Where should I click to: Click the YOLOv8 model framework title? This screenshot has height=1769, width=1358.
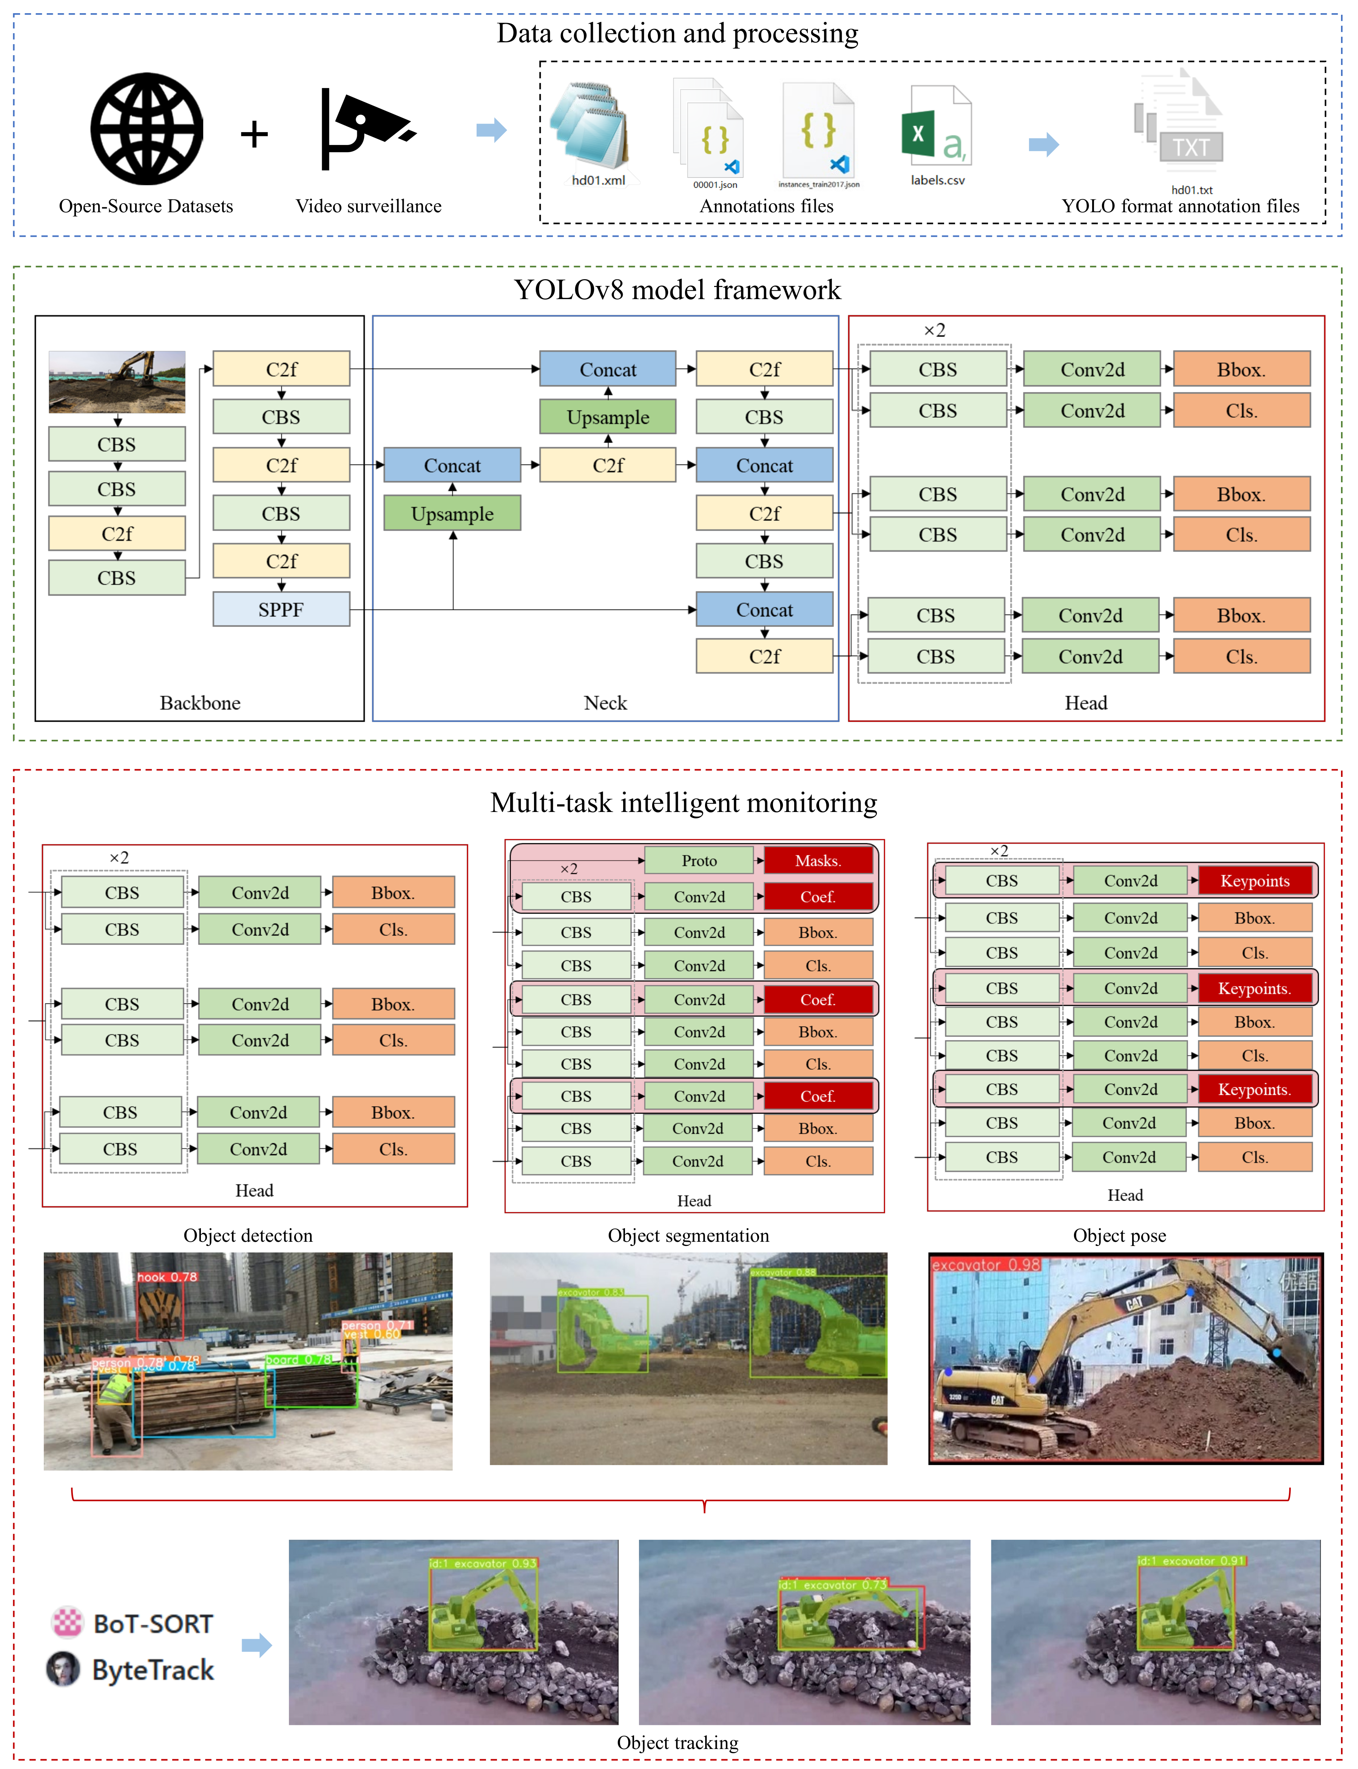[x=677, y=289]
